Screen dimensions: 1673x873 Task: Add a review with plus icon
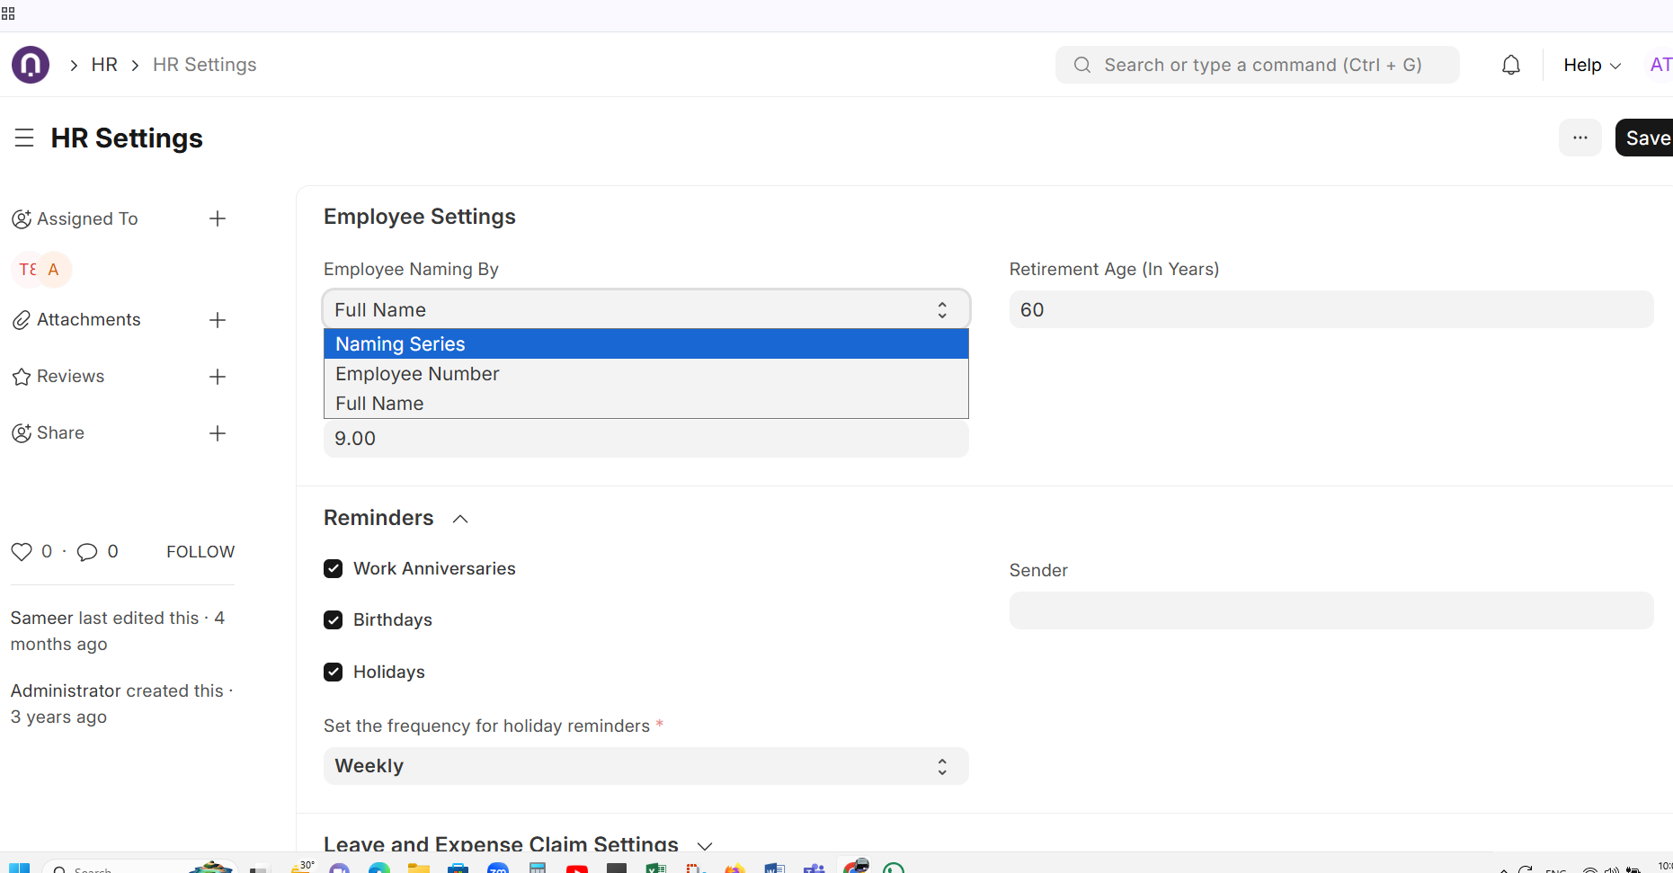click(218, 377)
